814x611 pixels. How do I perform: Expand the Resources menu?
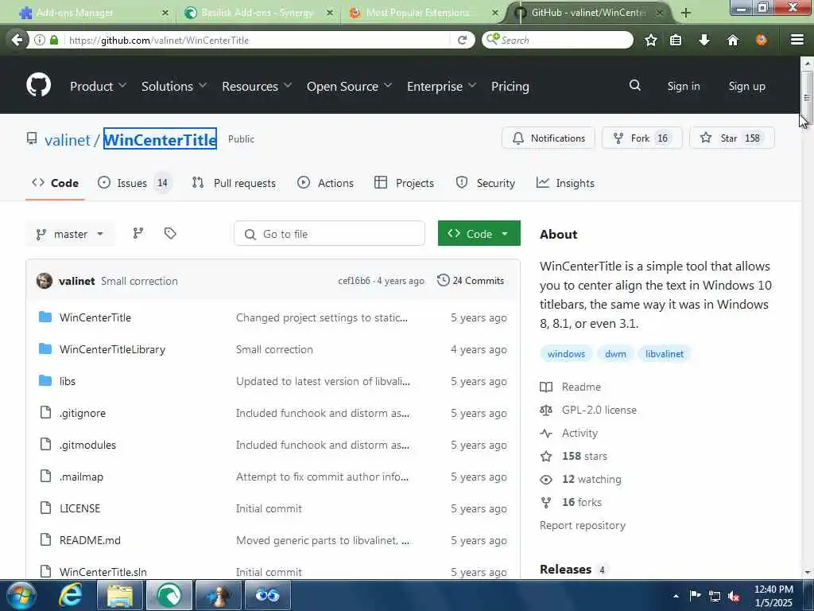pyautogui.click(x=257, y=86)
